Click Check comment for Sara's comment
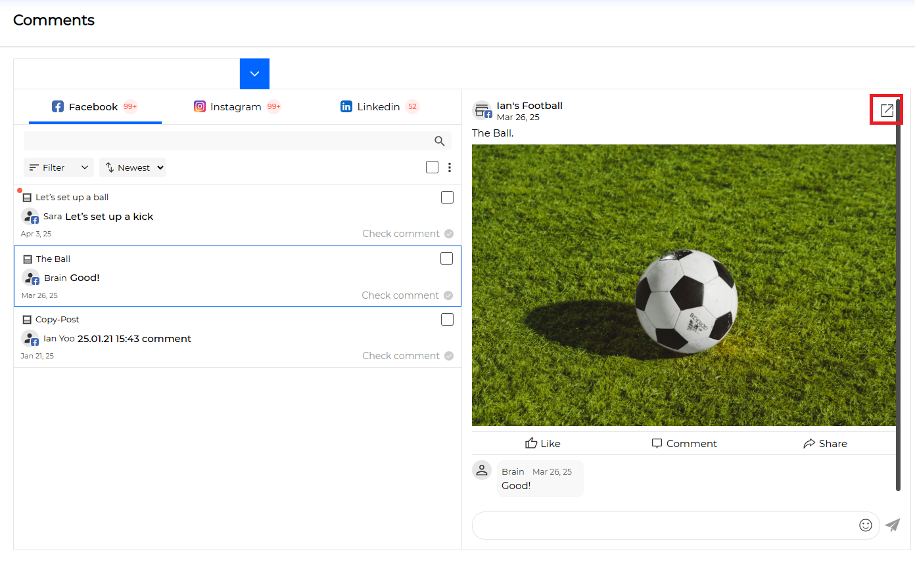 point(401,234)
